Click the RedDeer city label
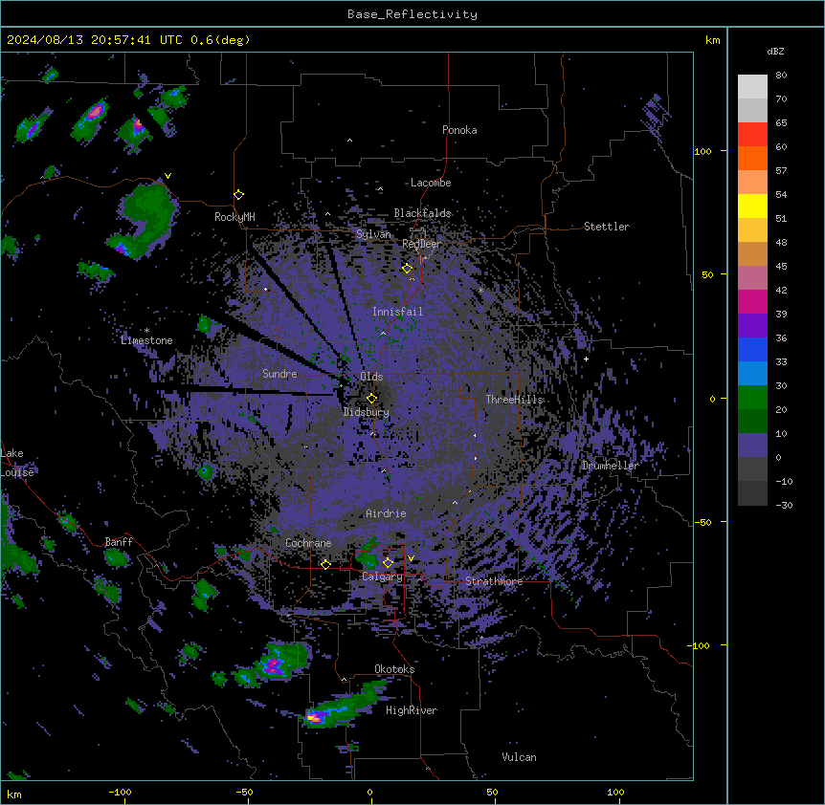Viewport: 825px width, 805px height. point(422,244)
